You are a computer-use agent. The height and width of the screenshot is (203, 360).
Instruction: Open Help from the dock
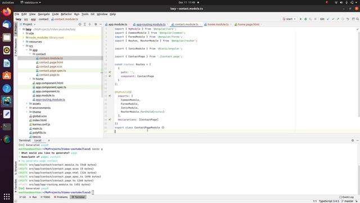7,89
